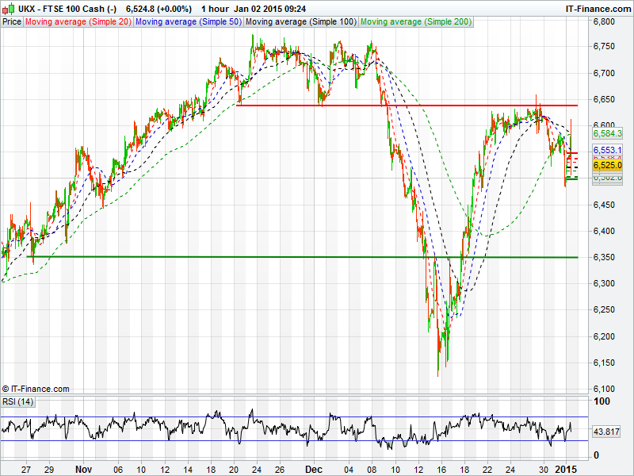Click the IT-Finance.com link at top right
The image size is (634, 476).
coord(597,8)
